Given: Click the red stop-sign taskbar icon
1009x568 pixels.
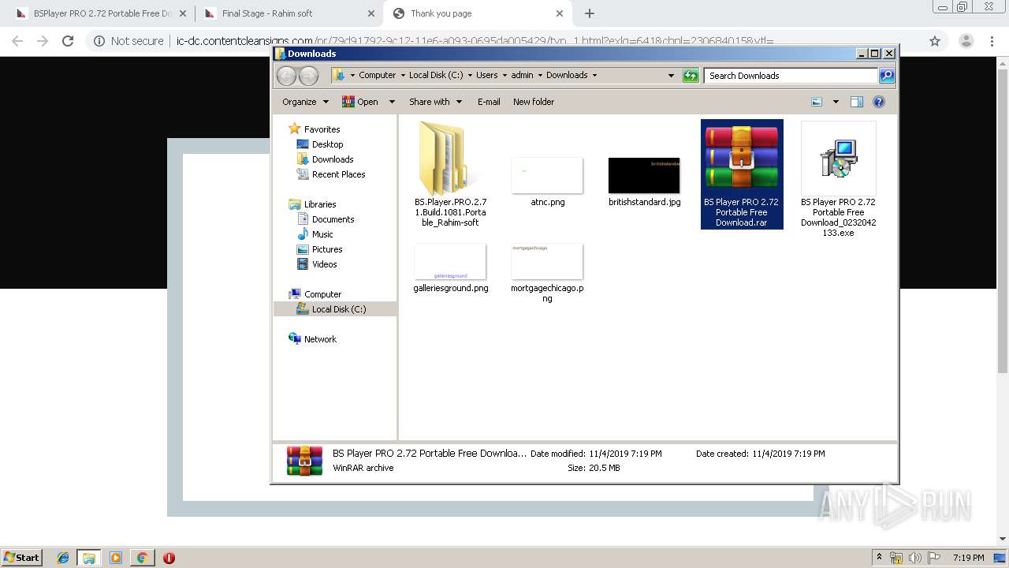Looking at the screenshot, I should [169, 558].
